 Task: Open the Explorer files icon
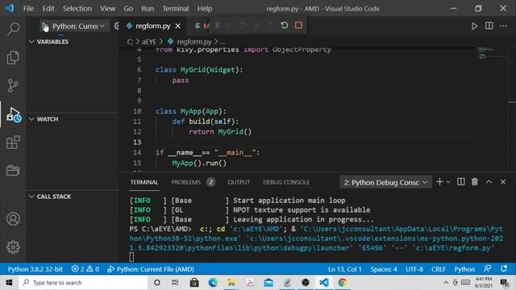click(13, 57)
